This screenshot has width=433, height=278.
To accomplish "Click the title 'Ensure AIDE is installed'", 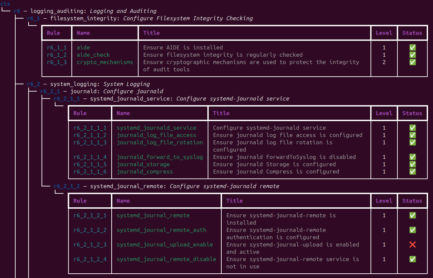I will (x=183, y=47).
